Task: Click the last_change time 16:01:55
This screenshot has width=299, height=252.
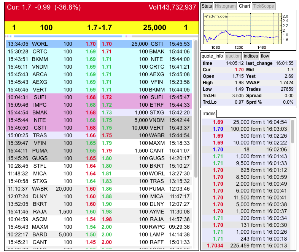Action: tap(285, 63)
